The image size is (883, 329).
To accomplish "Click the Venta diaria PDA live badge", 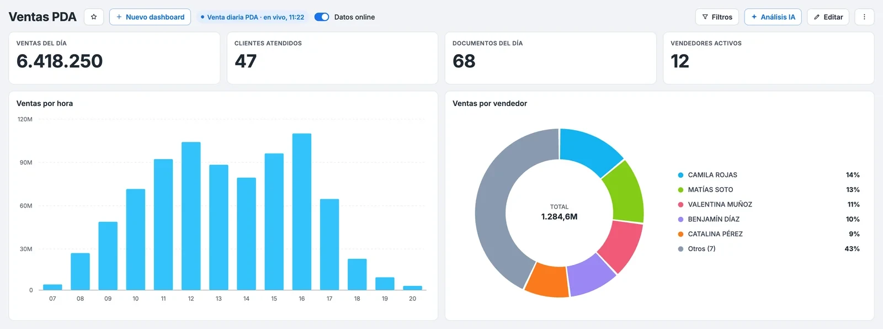I will pyautogui.click(x=252, y=17).
